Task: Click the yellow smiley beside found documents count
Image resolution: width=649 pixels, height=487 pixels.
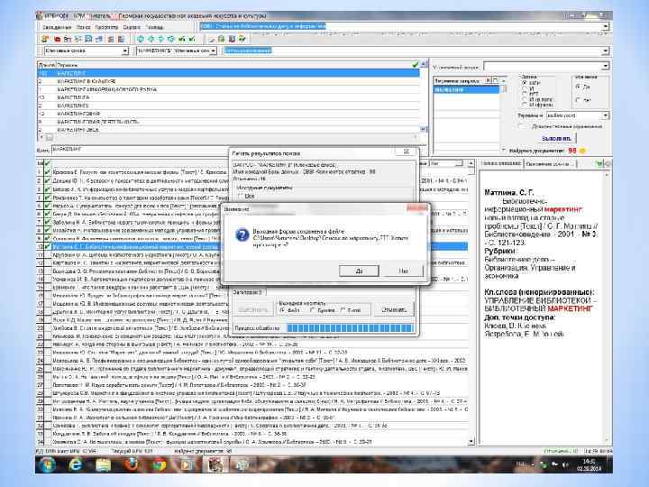Action: pos(583,151)
